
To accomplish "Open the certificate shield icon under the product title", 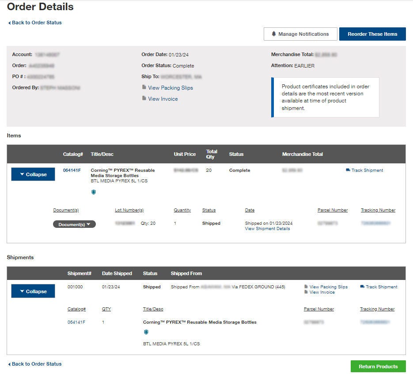I will coord(93,192).
